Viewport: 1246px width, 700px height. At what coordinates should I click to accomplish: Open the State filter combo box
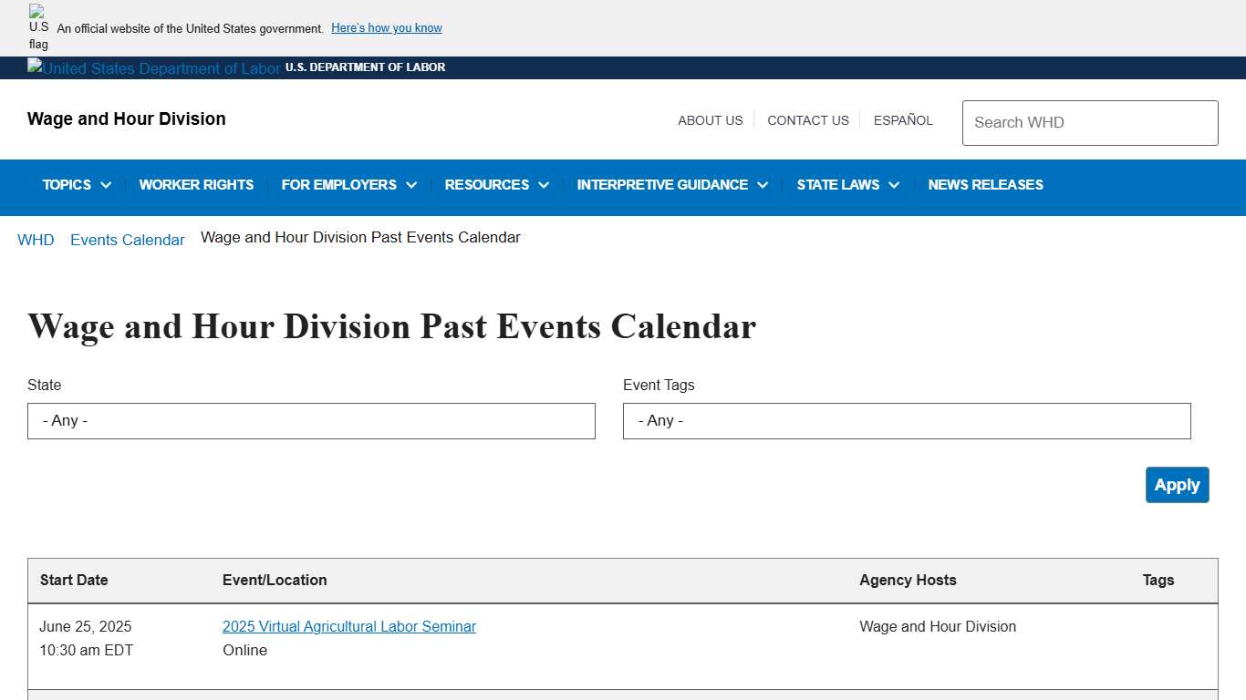(311, 421)
